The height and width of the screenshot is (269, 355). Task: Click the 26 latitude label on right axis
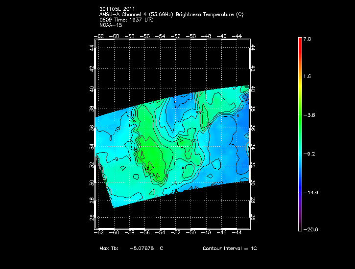[253, 218]
